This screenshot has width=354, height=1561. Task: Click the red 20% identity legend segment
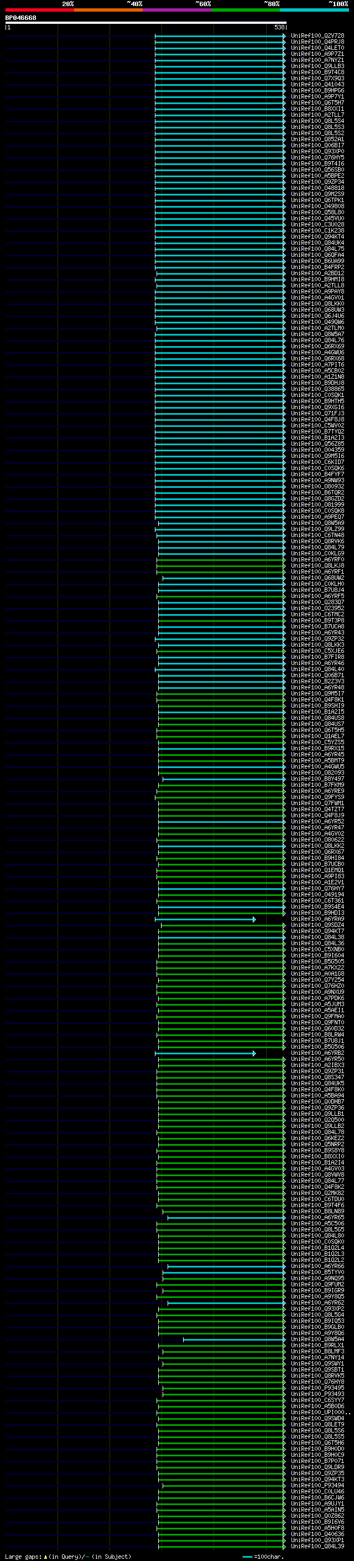tap(40, 10)
